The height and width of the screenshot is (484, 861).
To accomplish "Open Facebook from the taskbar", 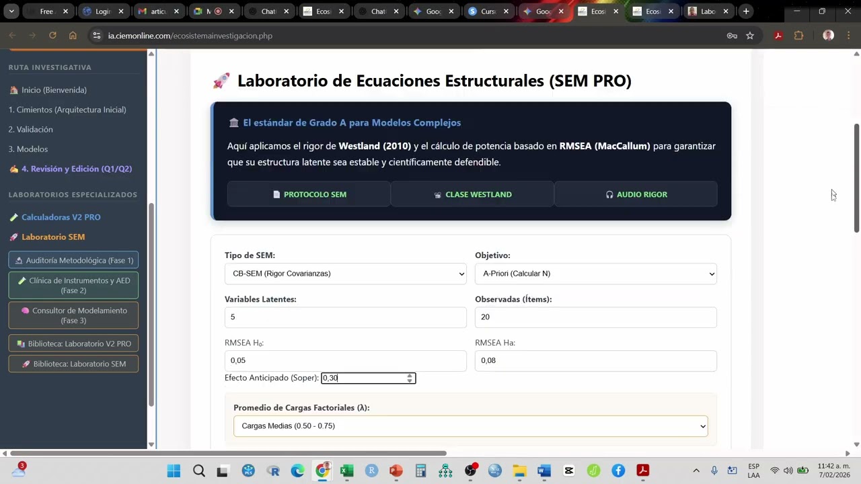I will tap(618, 471).
